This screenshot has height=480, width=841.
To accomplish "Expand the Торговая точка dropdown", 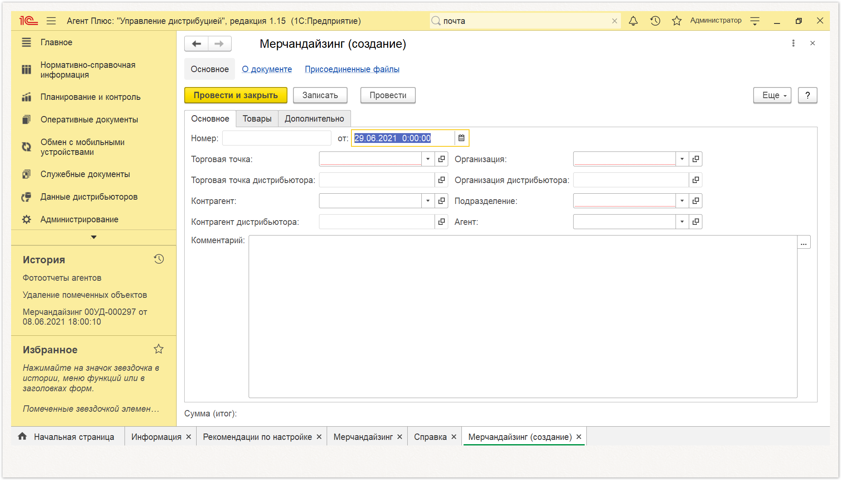I will (x=428, y=159).
